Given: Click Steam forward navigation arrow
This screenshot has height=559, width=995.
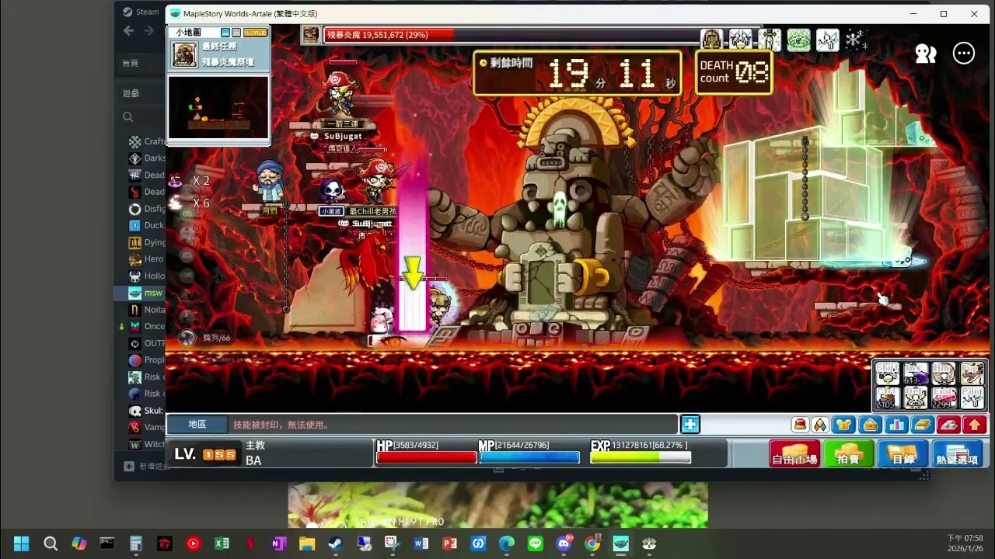Looking at the screenshot, I should point(149,31).
